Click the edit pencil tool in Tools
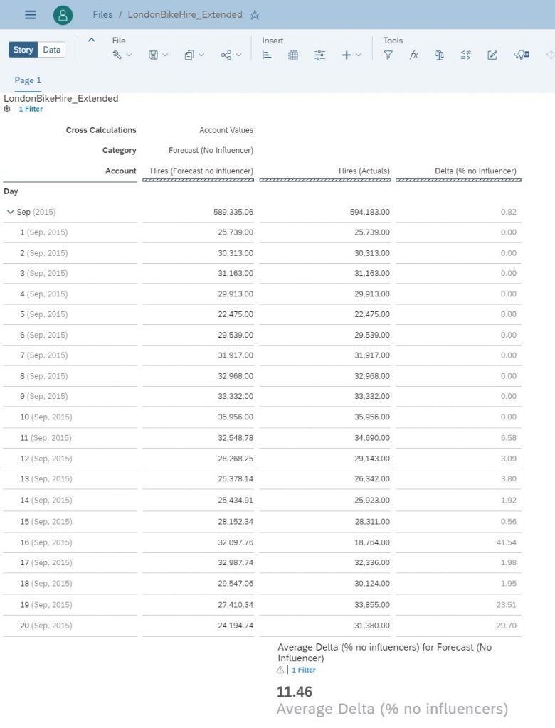Image resolution: width=555 pixels, height=728 pixels. [x=492, y=55]
